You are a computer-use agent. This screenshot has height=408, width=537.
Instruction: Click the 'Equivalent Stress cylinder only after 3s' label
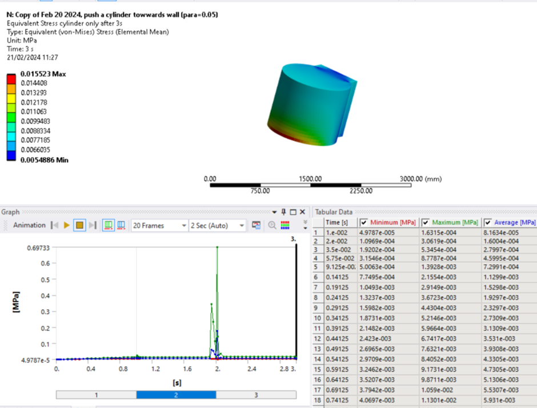tap(65, 23)
